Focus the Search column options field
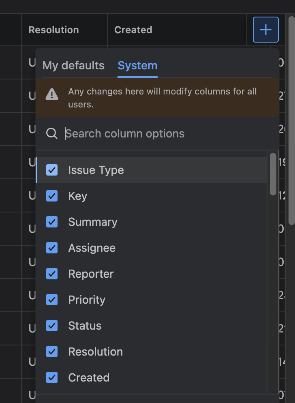The image size is (295, 403). [x=162, y=133]
